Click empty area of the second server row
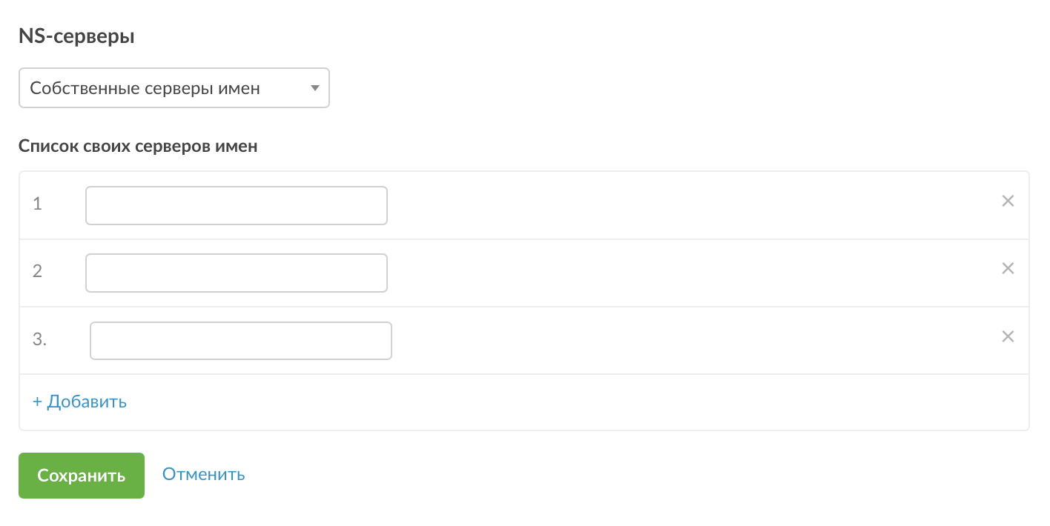 tap(667, 273)
